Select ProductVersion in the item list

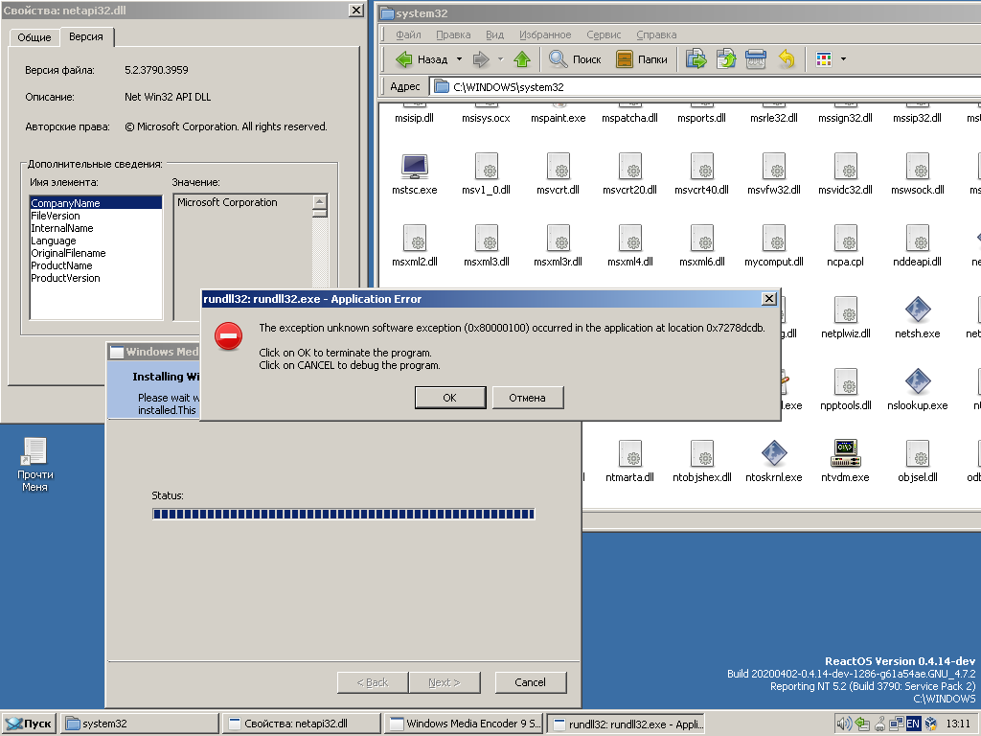pyautogui.click(x=96, y=278)
